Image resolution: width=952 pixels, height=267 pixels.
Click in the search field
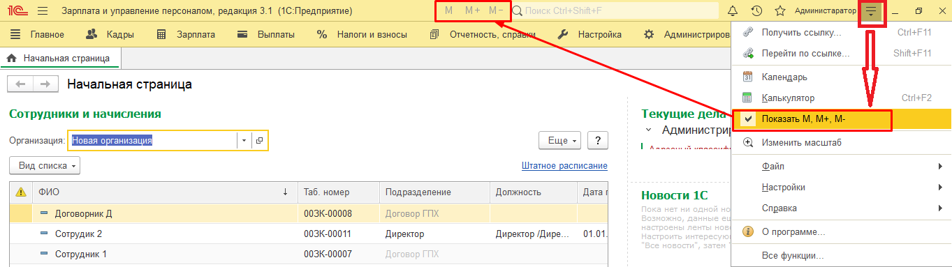coord(615,11)
